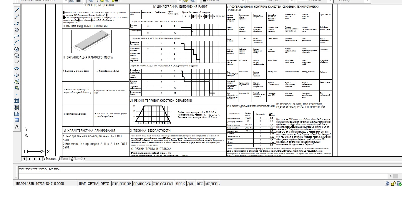Toggle МОДЕЛЬ model space button
402x214 pixels.
tap(212, 184)
